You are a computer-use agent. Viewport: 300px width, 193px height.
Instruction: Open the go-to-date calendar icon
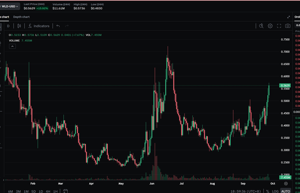point(65,191)
